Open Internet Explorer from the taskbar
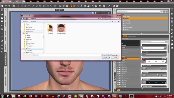 coord(8,96)
